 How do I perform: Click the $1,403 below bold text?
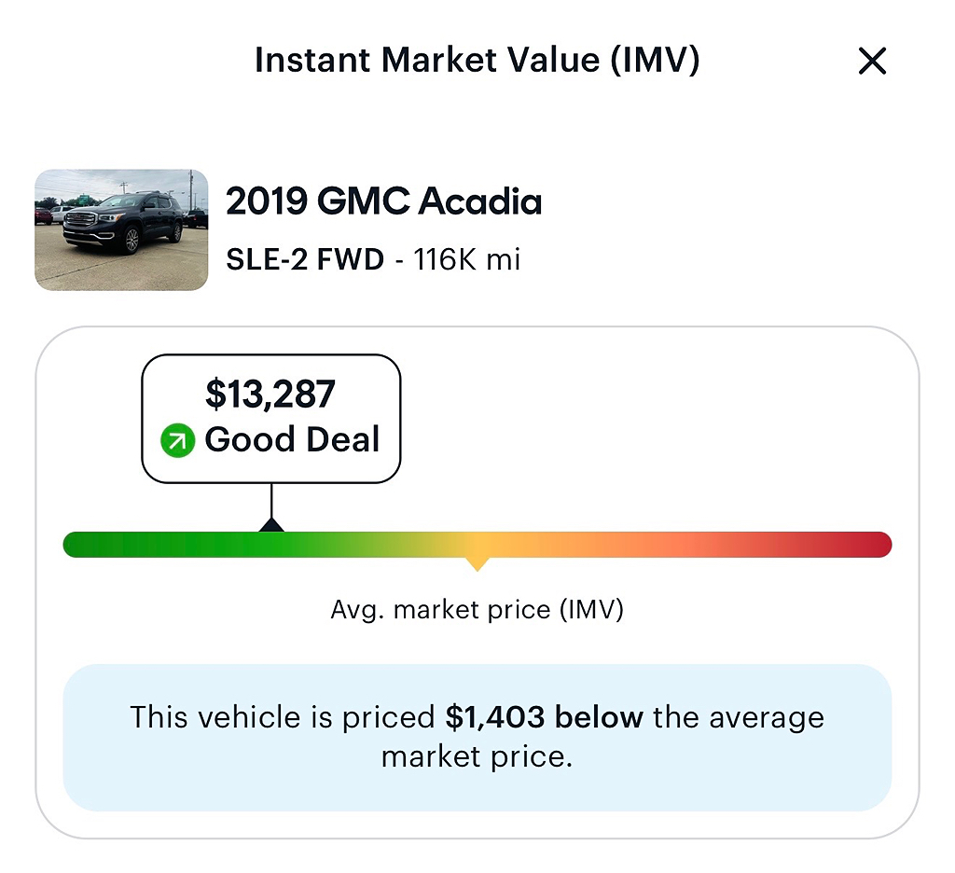[x=544, y=717]
